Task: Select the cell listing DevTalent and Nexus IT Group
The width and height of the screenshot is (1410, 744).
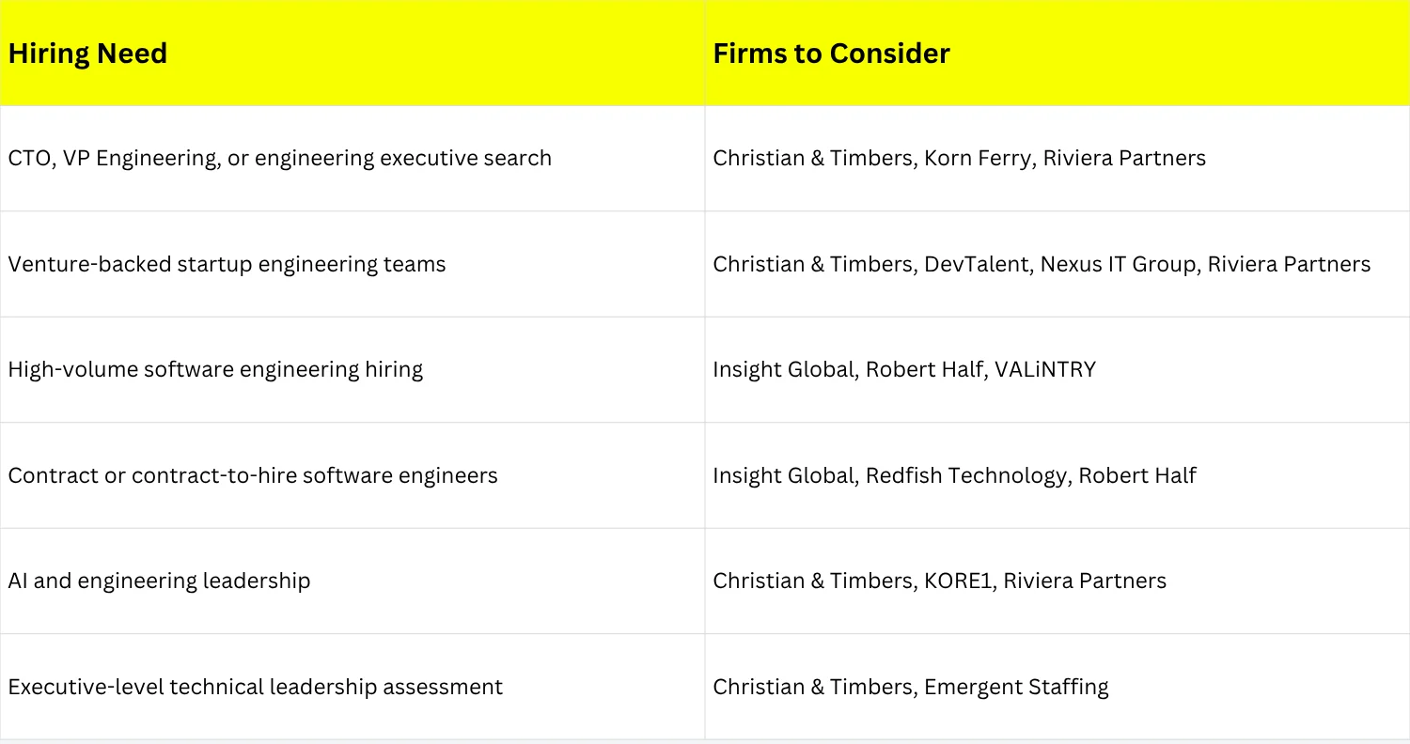Action: pos(1057,264)
